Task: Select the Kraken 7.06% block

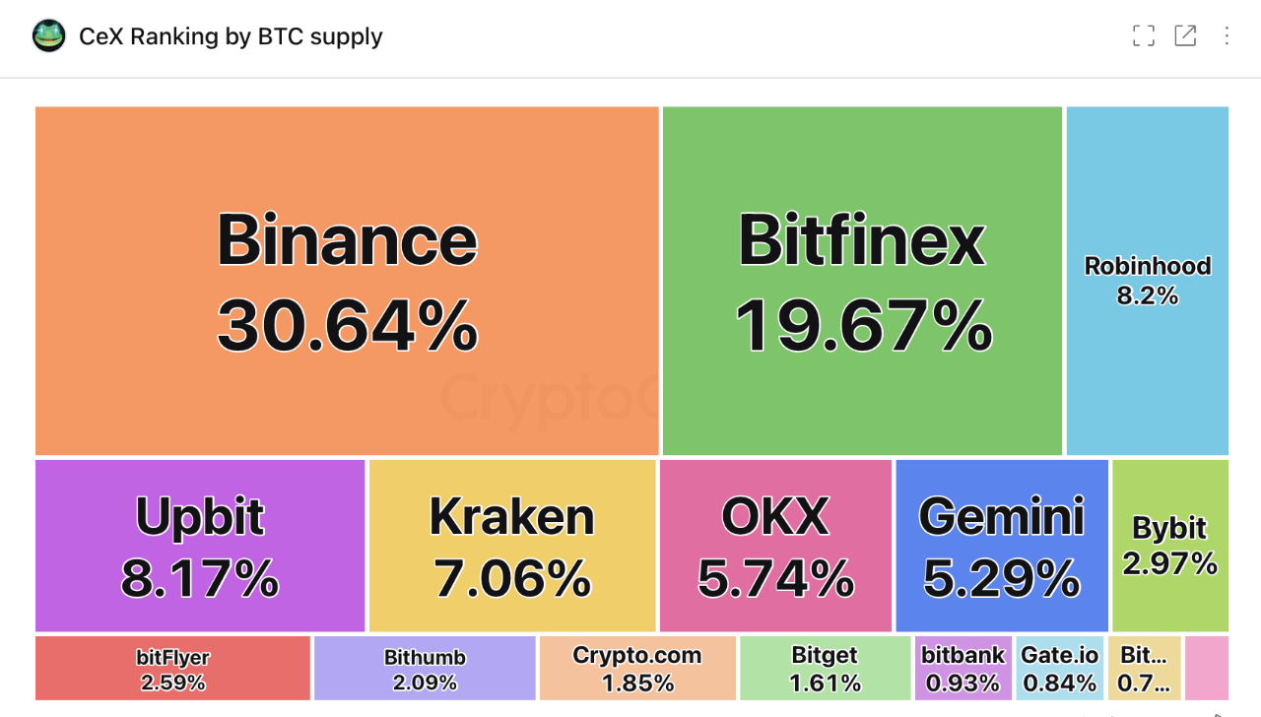Action: click(512, 546)
